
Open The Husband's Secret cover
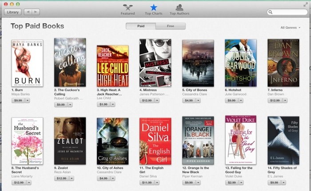(x=27, y=141)
